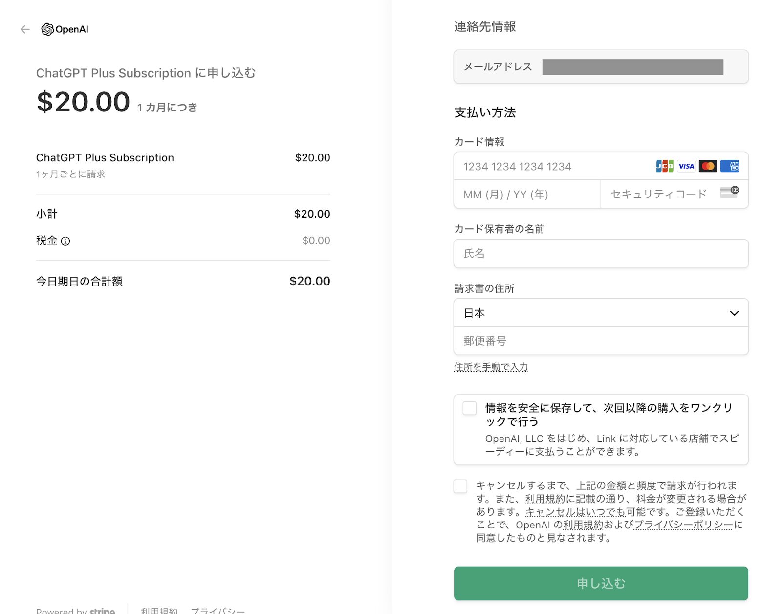Screen dimensions: 782x614
Task: Check the subscription consent checkbox
Action: (x=460, y=486)
